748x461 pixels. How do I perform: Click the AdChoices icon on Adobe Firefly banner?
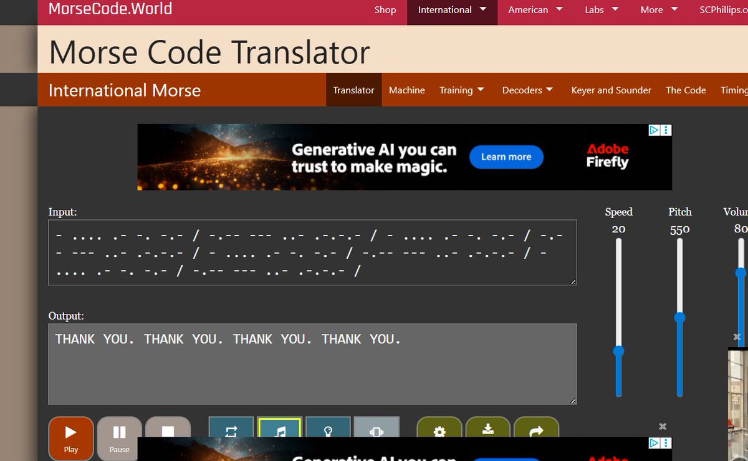coord(654,130)
